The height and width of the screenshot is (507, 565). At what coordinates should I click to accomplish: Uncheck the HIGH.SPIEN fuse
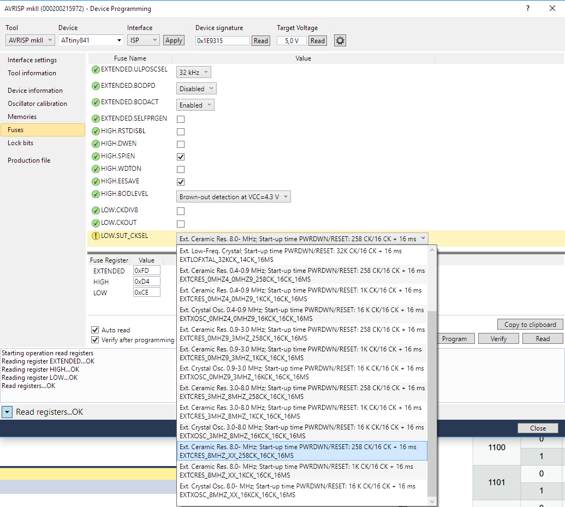tap(181, 157)
